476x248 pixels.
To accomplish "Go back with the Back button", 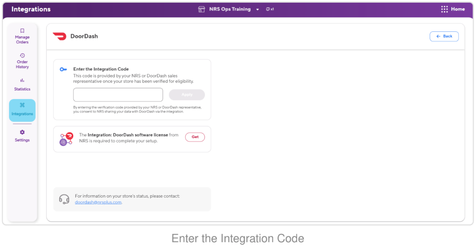I will pyautogui.click(x=444, y=36).
